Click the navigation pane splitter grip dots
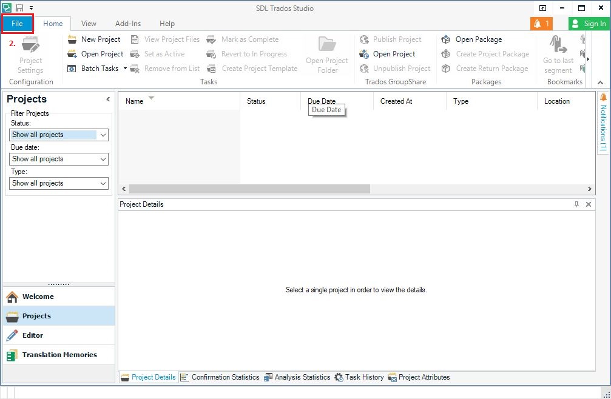This screenshot has width=611, height=399. coord(59,284)
